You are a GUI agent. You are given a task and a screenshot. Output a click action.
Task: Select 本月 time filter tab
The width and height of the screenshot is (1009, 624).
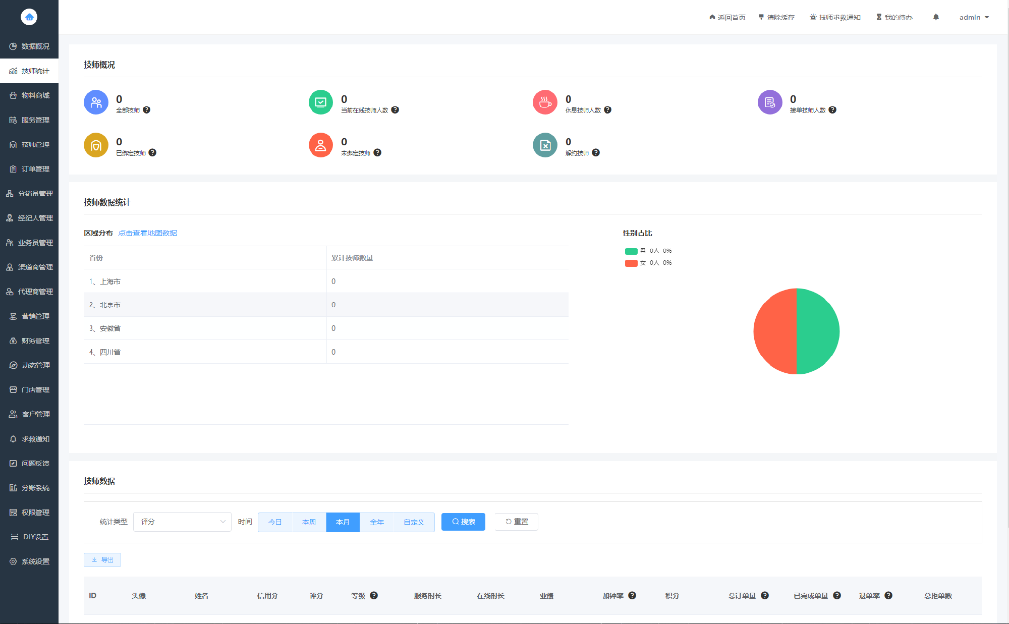[x=343, y=522]
